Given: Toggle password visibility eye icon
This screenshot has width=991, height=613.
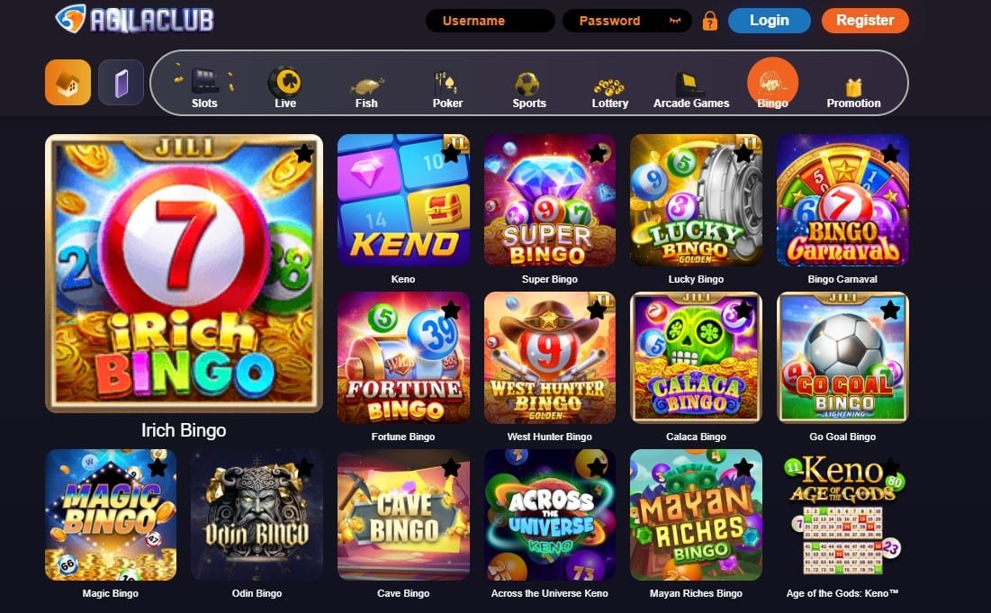Looking at the screenshot, I should coord(675,21).
